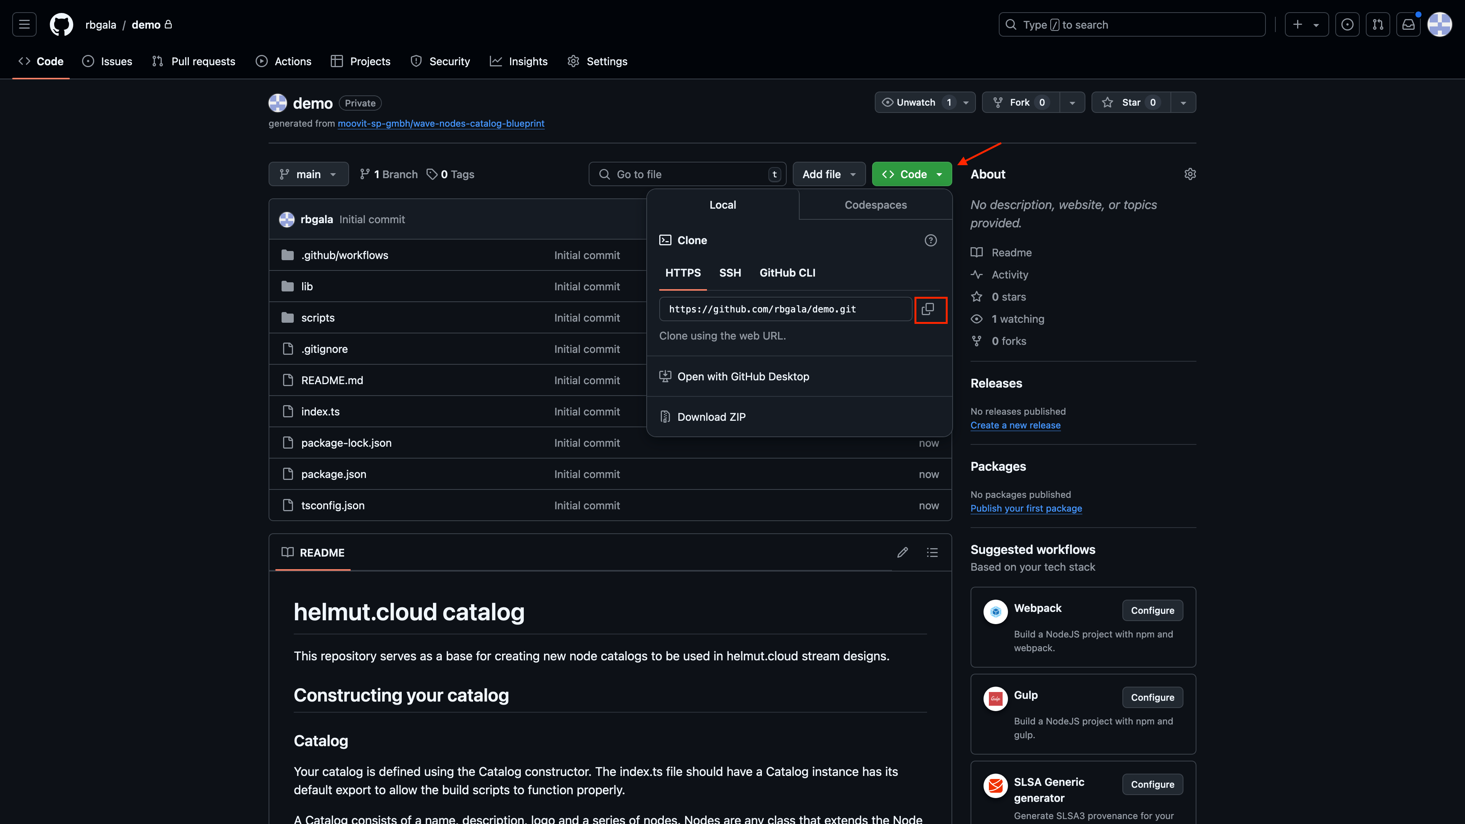This screenshot has height=824, width=1465.
Task: Open the pull requests icon in the header
Action: click(1377, 24)
